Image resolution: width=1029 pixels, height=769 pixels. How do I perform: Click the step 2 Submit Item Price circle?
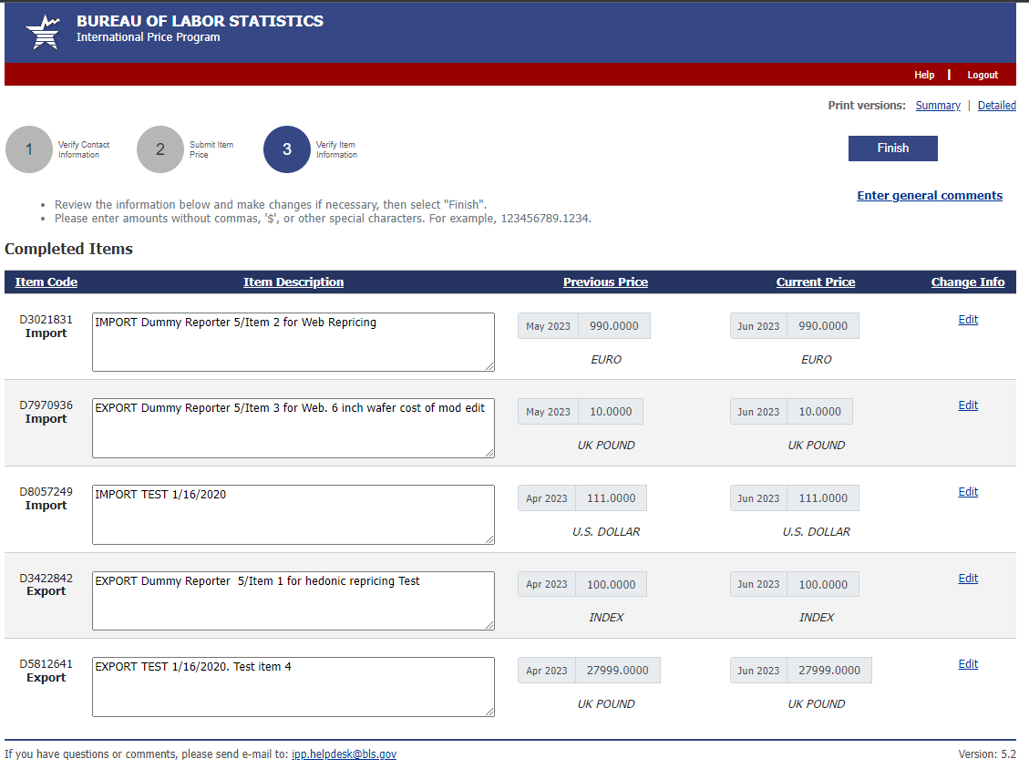pos(160,149)
